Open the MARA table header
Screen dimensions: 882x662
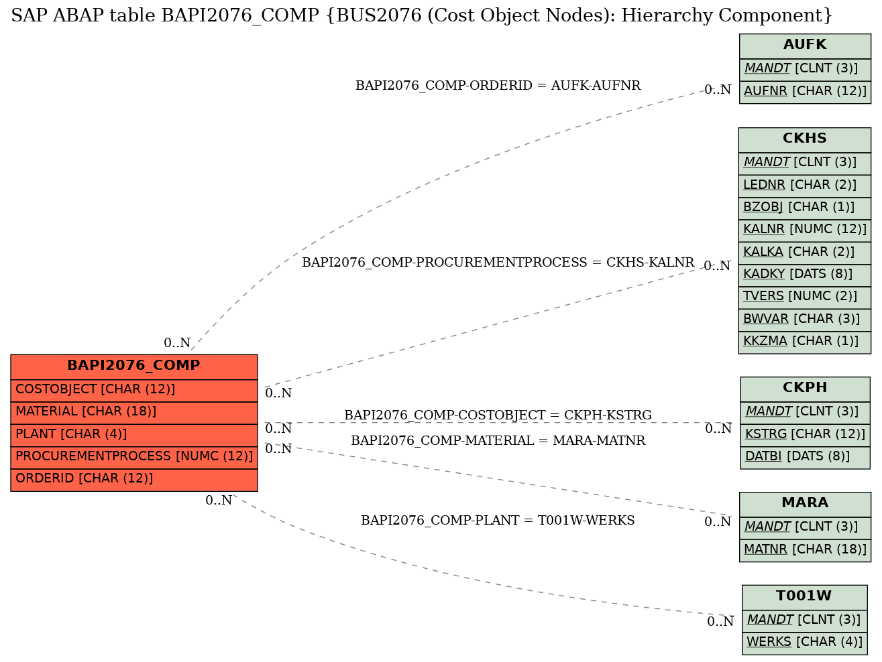(805, 504)
